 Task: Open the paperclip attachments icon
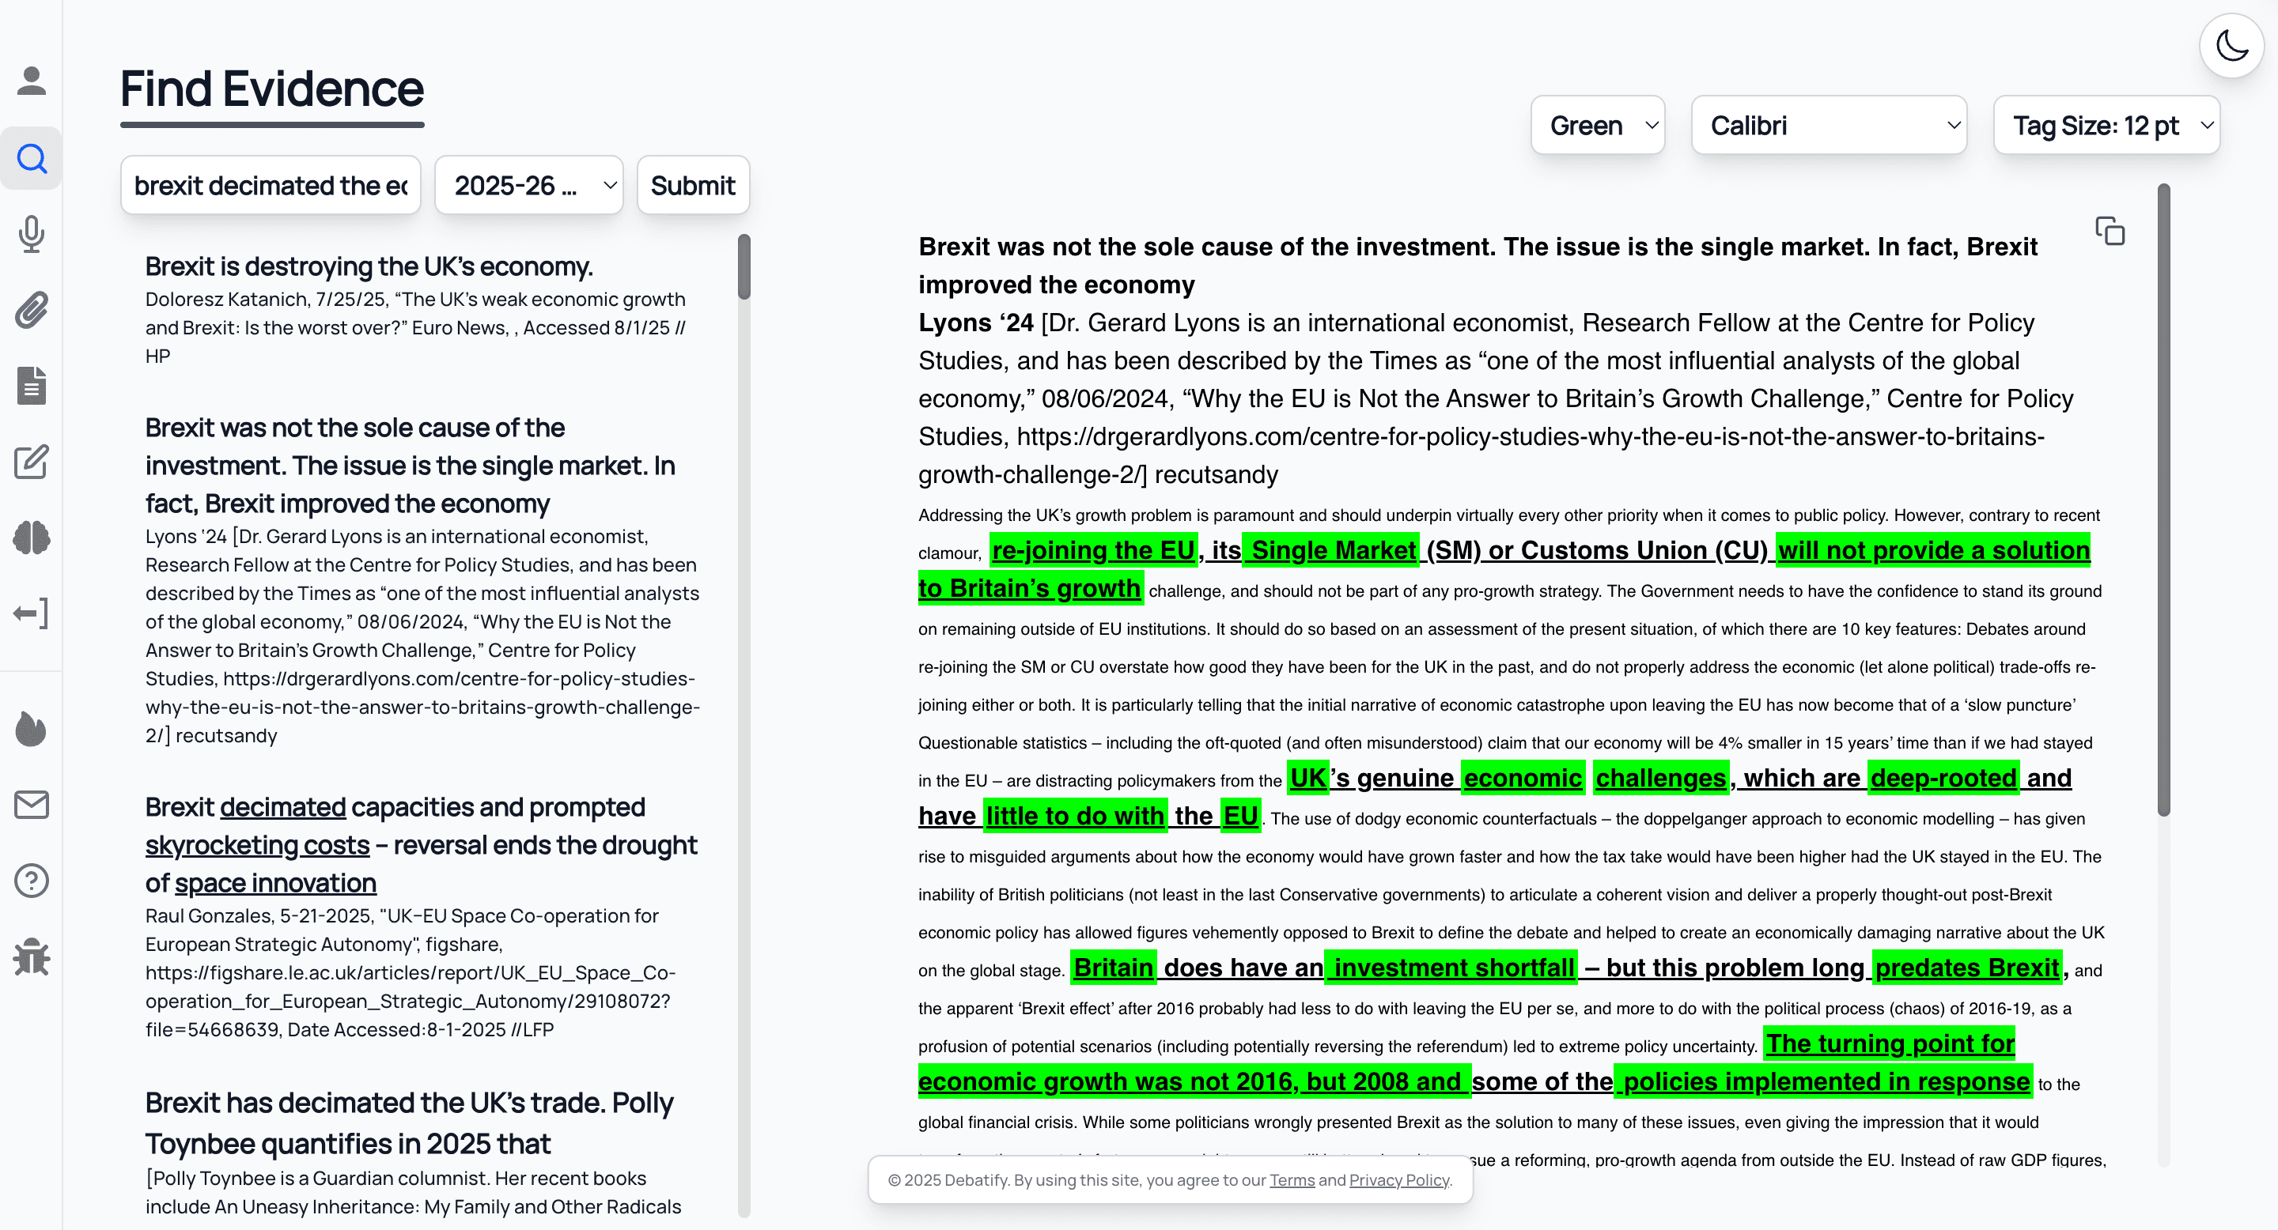click(x=31, y=310)
